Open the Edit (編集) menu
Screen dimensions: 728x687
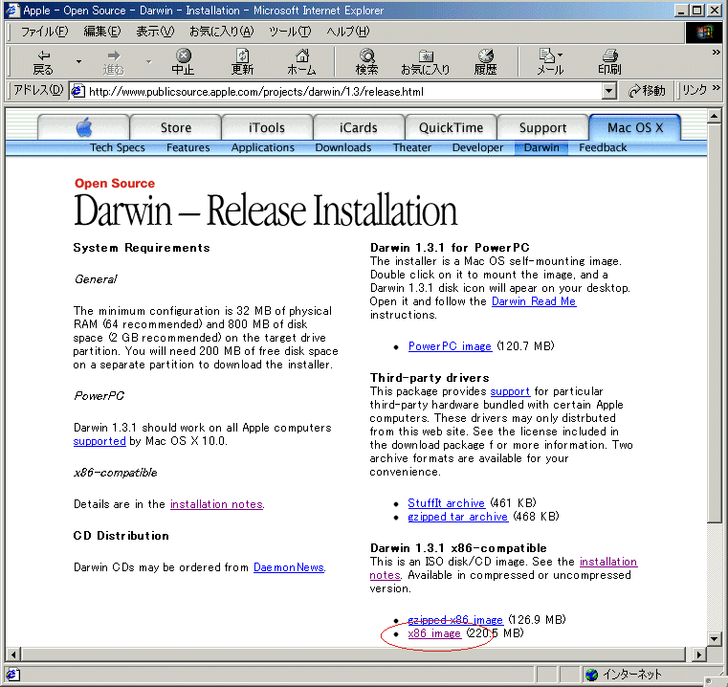pos(102,32)
